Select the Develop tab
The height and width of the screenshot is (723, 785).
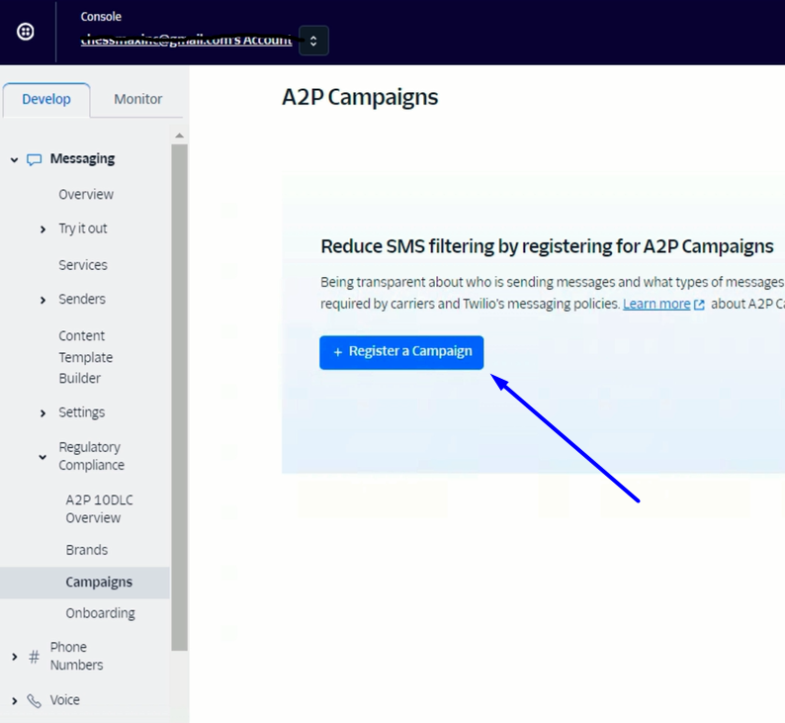pos(46,99)
